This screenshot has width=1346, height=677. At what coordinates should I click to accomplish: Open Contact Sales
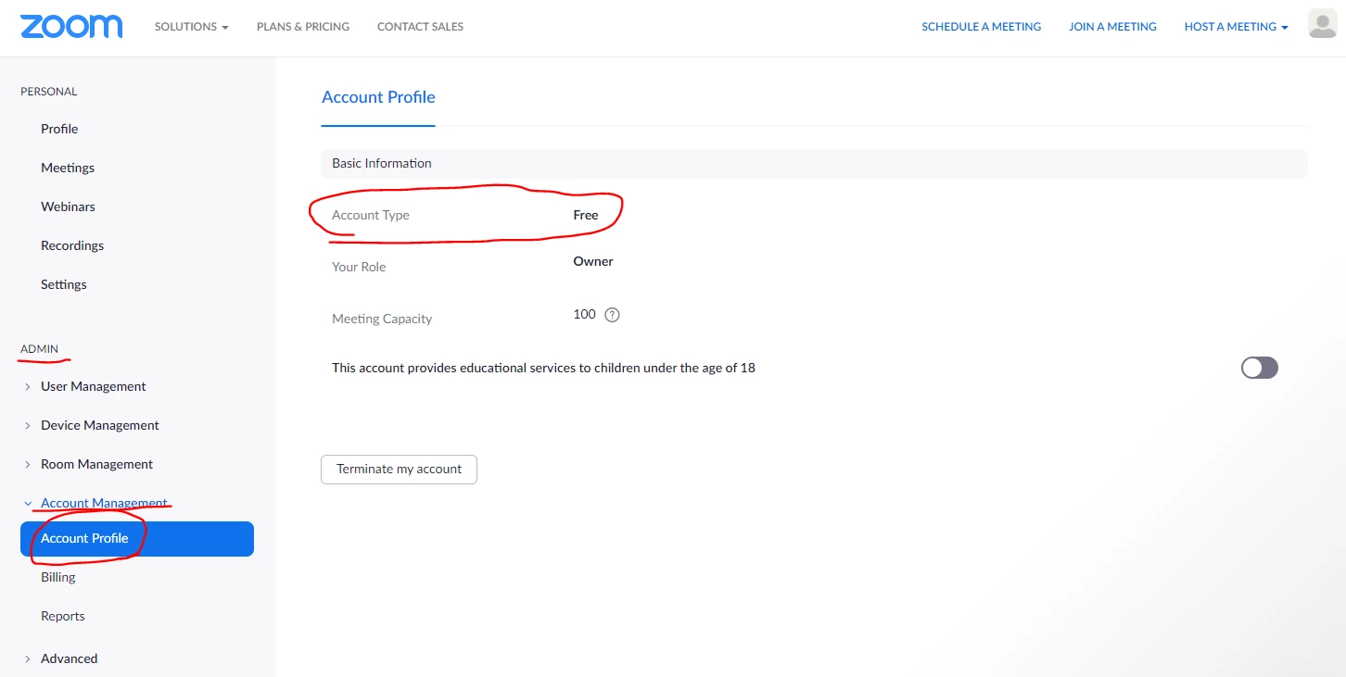pyautogui.click(x=420, y=27)
